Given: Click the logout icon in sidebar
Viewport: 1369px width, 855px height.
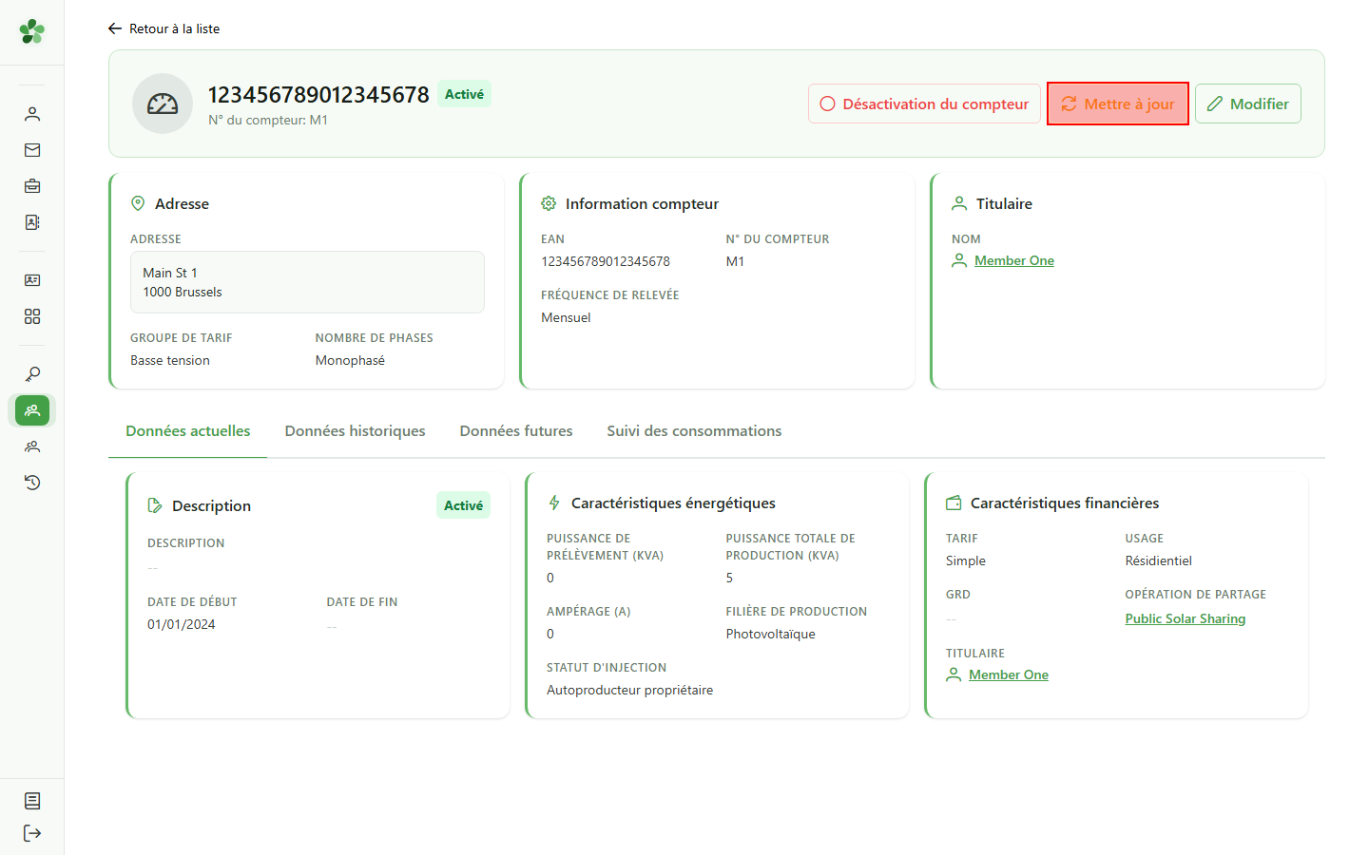Looking at the screenshot, I should click(32, 833).
